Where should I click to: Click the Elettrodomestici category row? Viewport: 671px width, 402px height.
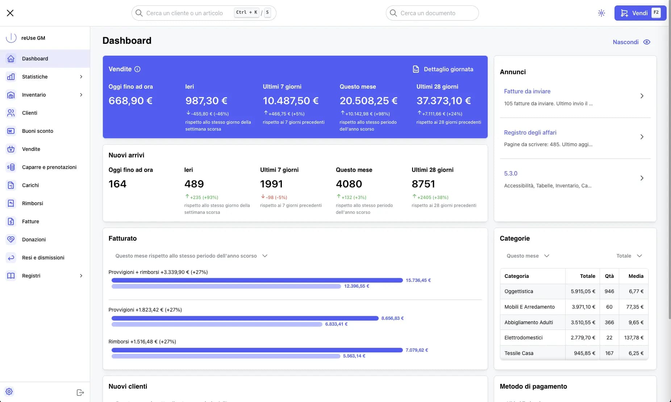pos(574,338)
